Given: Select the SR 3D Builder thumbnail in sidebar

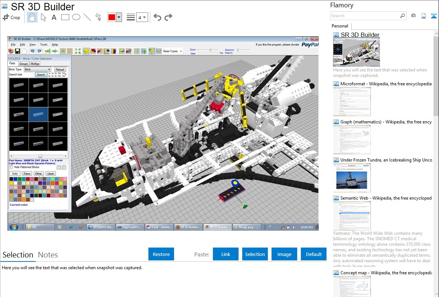Looking at the screenshot, I should [x=357, y=53].
